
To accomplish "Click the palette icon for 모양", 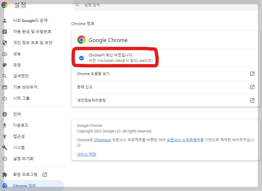I will coord(5,65).
